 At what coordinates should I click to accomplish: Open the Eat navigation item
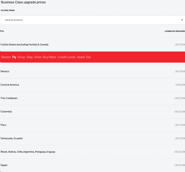pyautogui.click(x=89, y=57)
